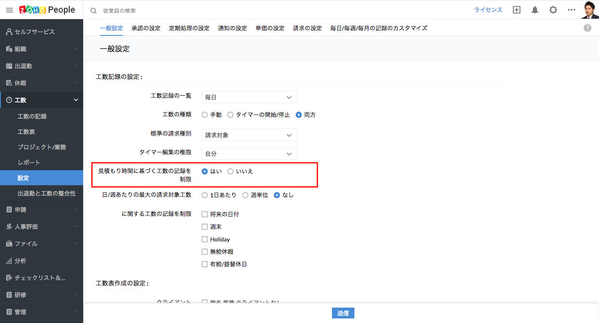Open the 標準の請求種別 dropdown
The width and height of the screenshot is (599, 323).
pyautogui.click(x=249, y=135)
